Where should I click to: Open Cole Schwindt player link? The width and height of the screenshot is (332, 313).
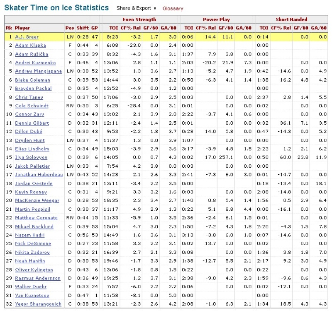32,106
